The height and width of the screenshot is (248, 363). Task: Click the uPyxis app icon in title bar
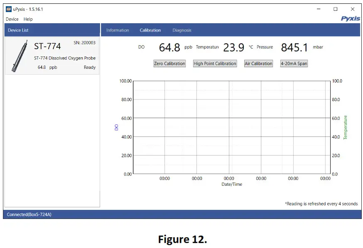[9, 9]
